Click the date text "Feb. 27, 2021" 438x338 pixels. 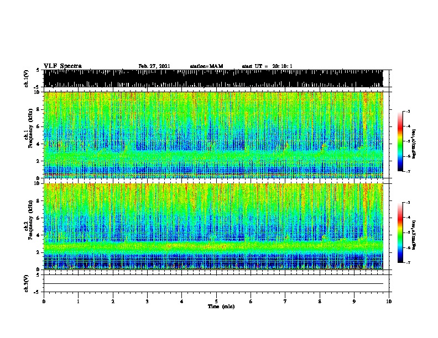pyautogui.click(x=154, y=66)
